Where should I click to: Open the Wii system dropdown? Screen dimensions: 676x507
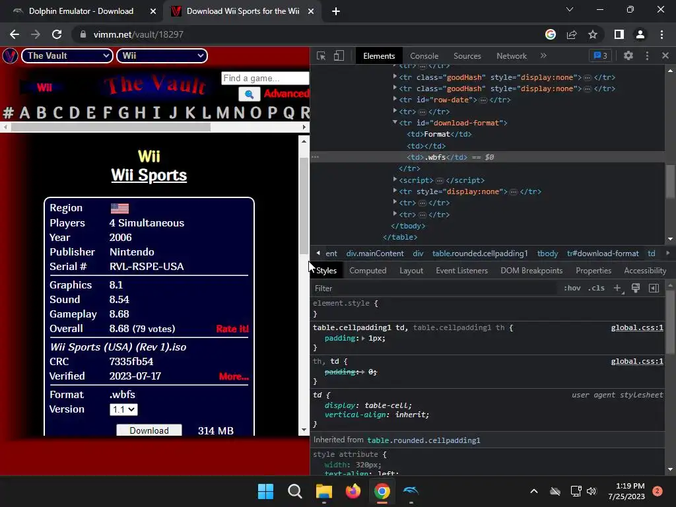pos(162,55)
